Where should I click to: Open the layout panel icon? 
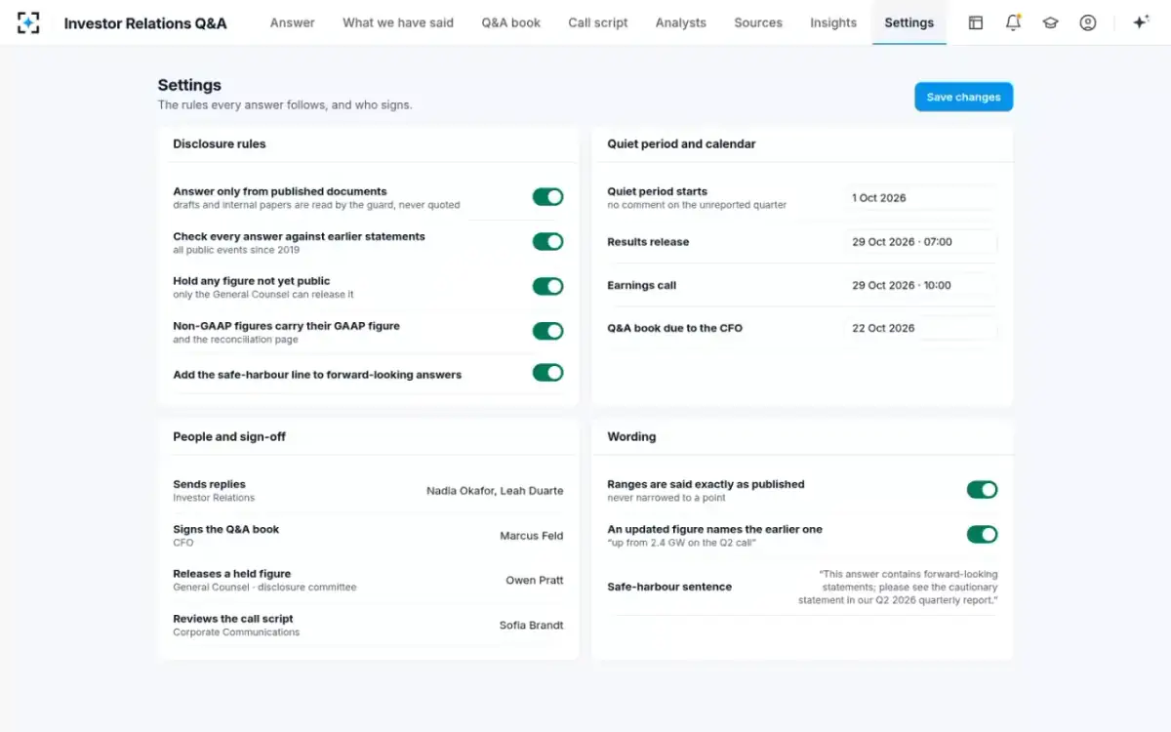pyautogui.click(x=976, y=22)
